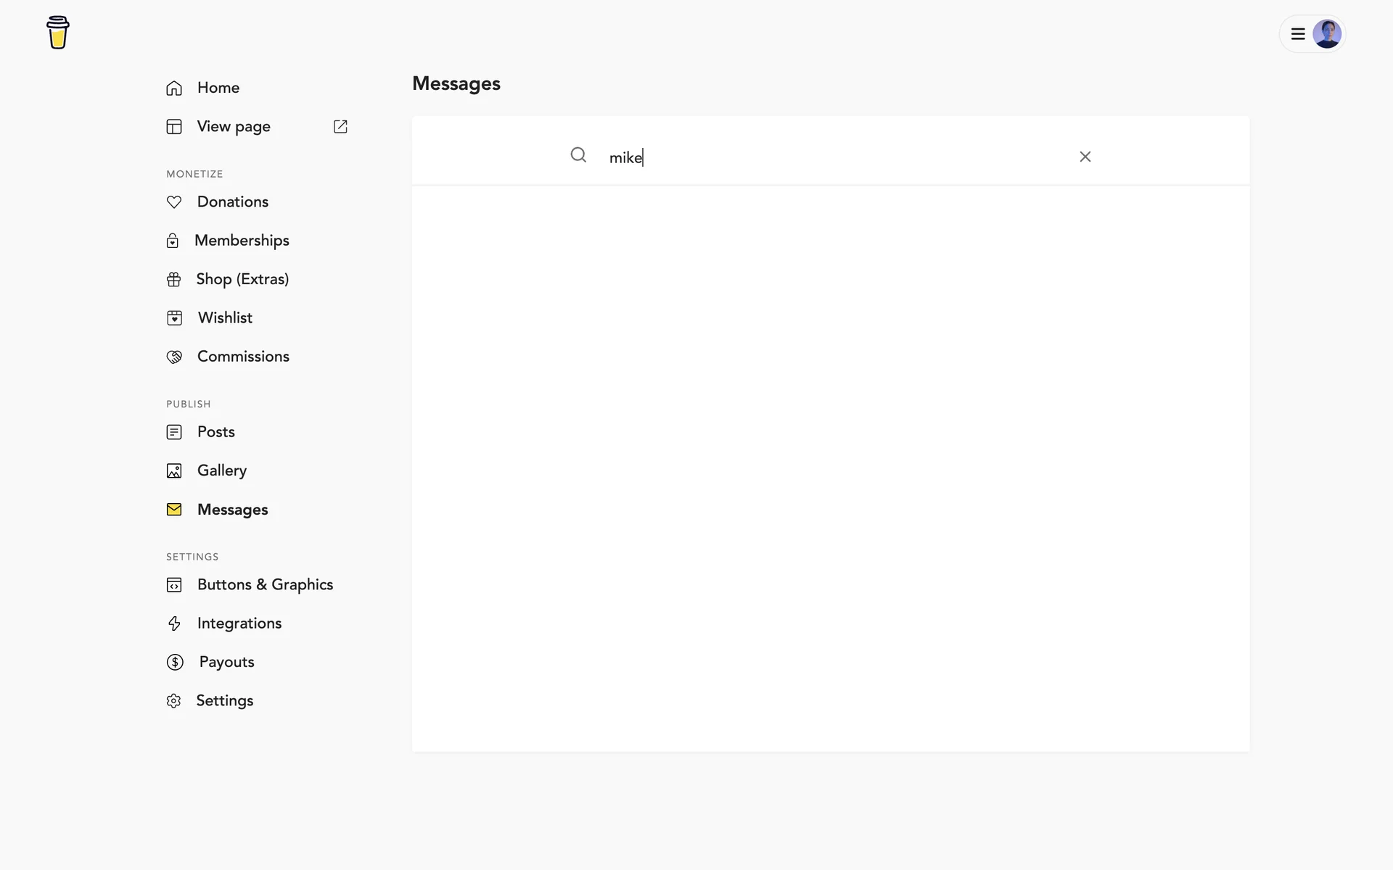
Task: Open Settings via the gear icon
Action: (x=173, y=701)
